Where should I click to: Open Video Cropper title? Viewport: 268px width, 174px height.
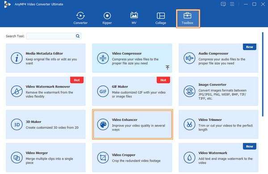(x=124, y=155)
